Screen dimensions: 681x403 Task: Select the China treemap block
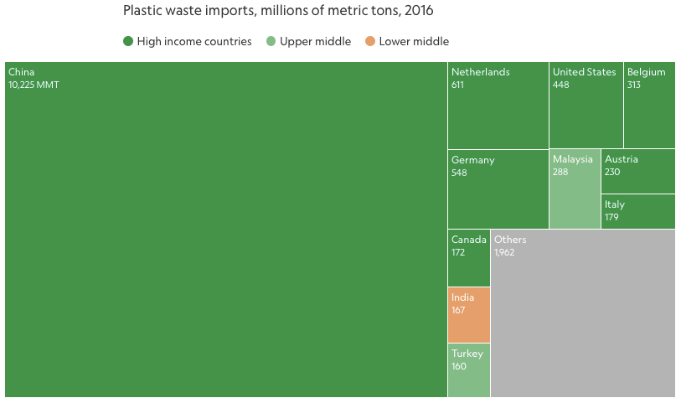pyautogui.click(x=226, y=230)
